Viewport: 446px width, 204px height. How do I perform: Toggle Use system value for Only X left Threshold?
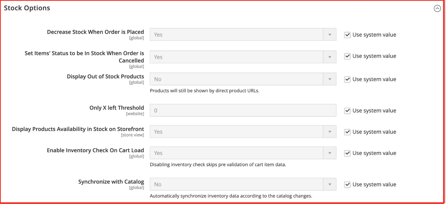point(347,111)
